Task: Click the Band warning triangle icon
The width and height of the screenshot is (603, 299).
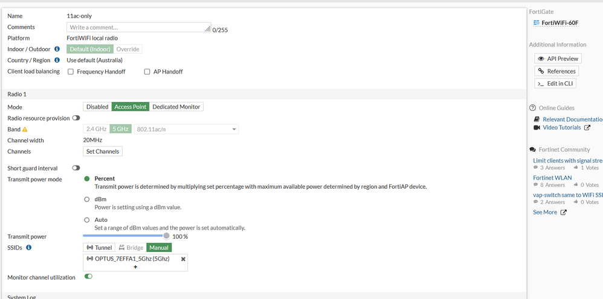Action: [25, 130]
